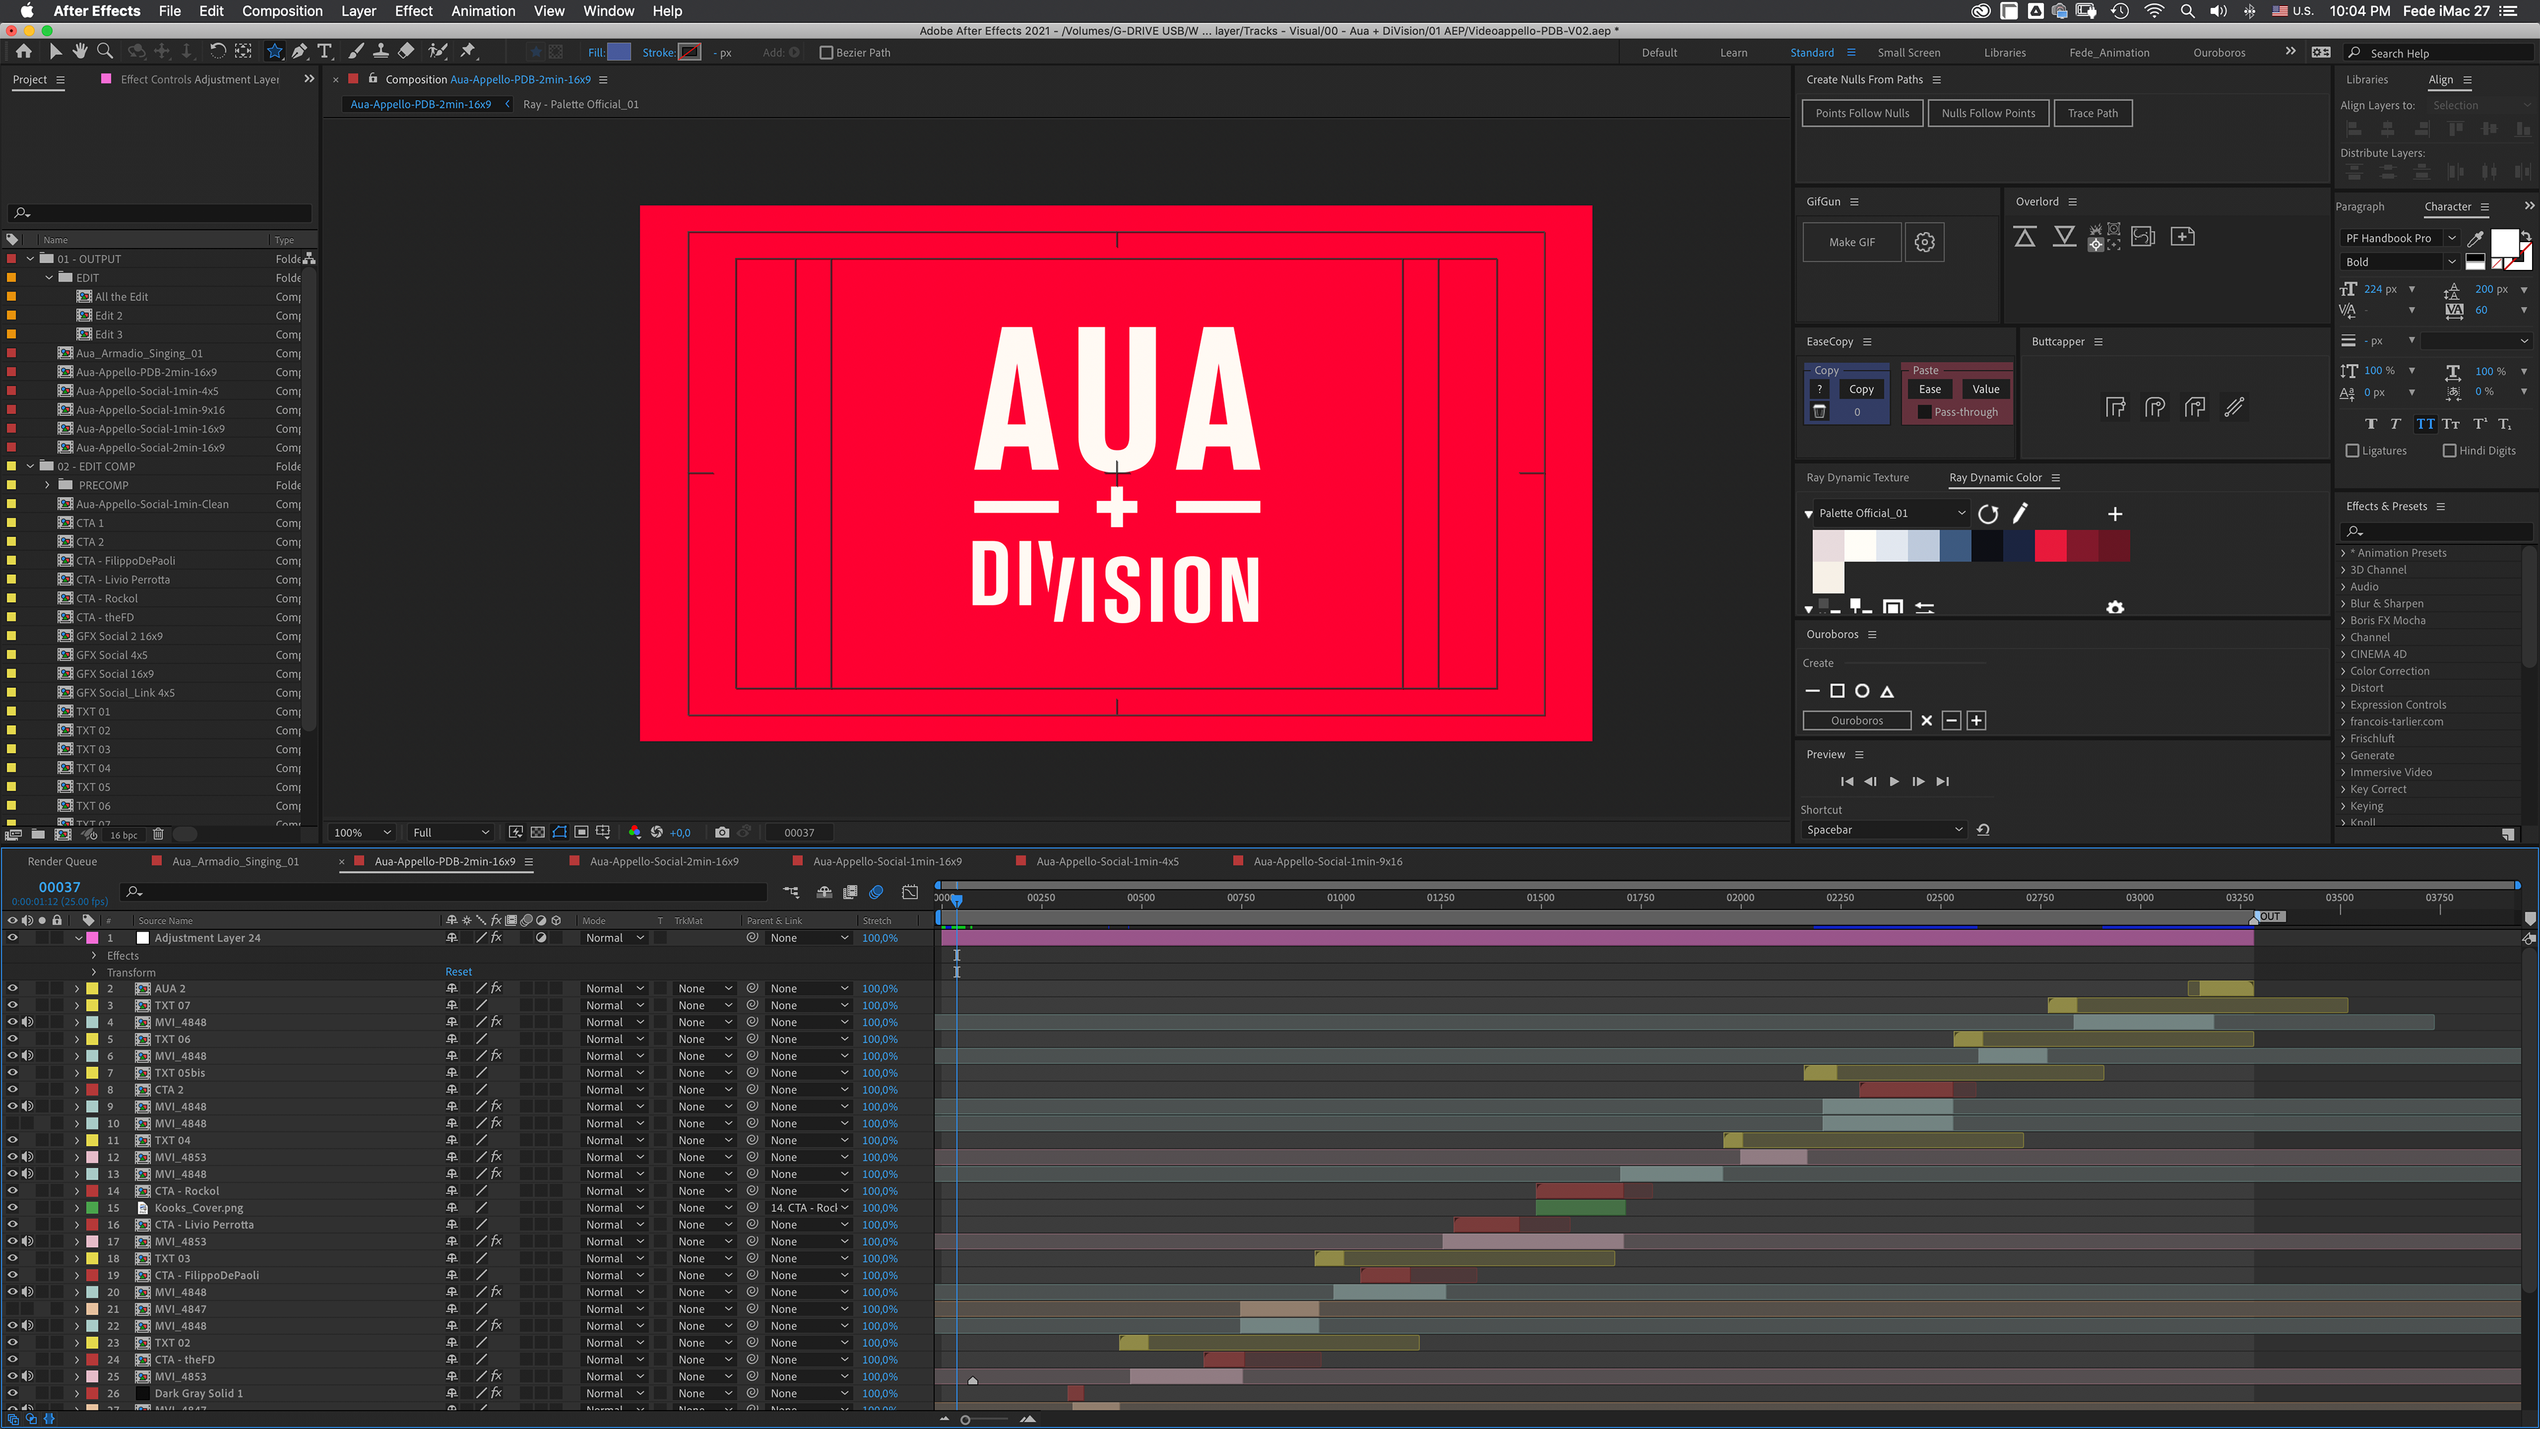Switch to the Render Queue tab
The height and width of the screenshot is (1429, 2540).
(x=62, y=861)
